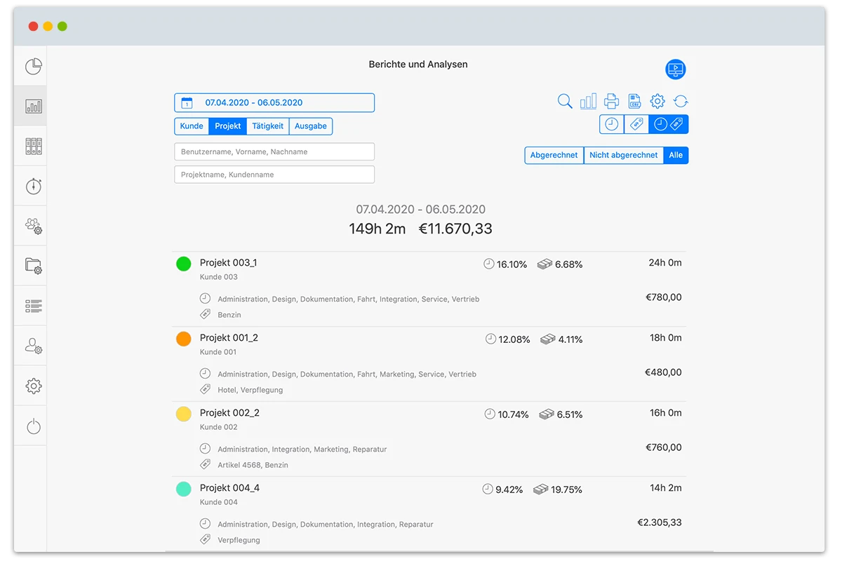Filter by Nicht abgerechnet entries
This screenshot has width=842, height=561.
pyautogui.click(x=623, y=156)
